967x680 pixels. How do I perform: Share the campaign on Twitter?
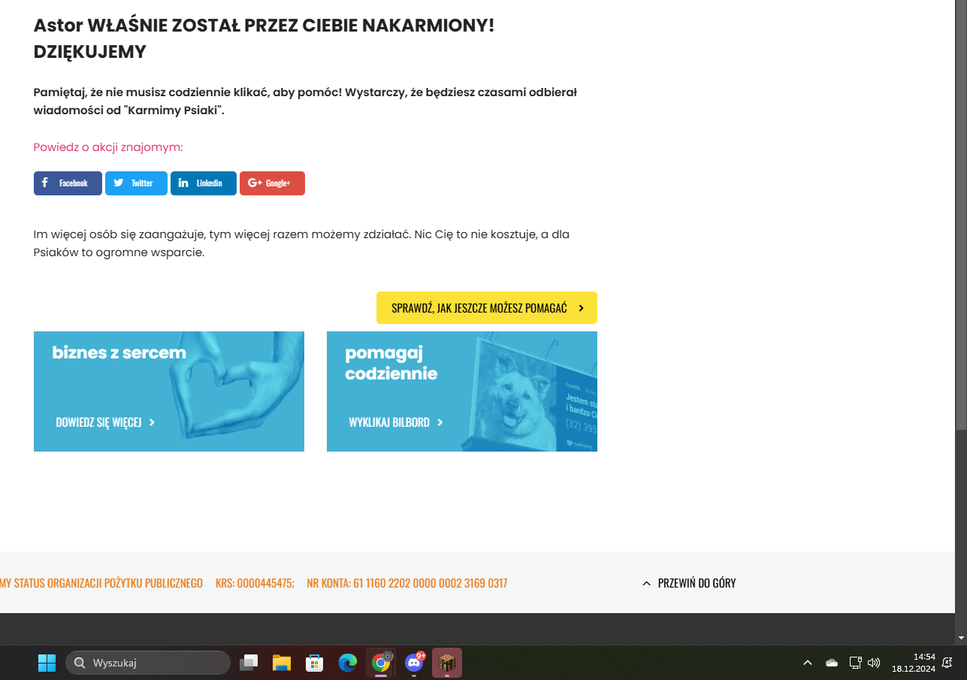point(136,183)
